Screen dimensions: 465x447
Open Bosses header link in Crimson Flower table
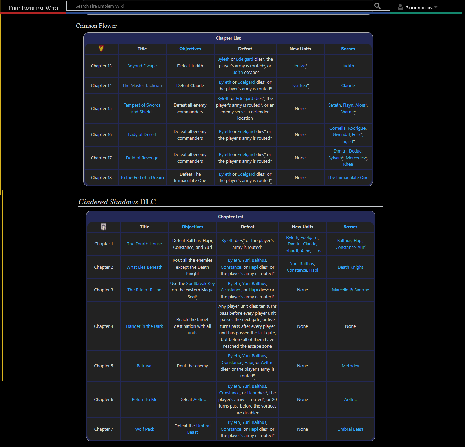348,49
